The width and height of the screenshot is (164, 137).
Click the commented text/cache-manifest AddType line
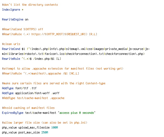(x=33, y=98)
